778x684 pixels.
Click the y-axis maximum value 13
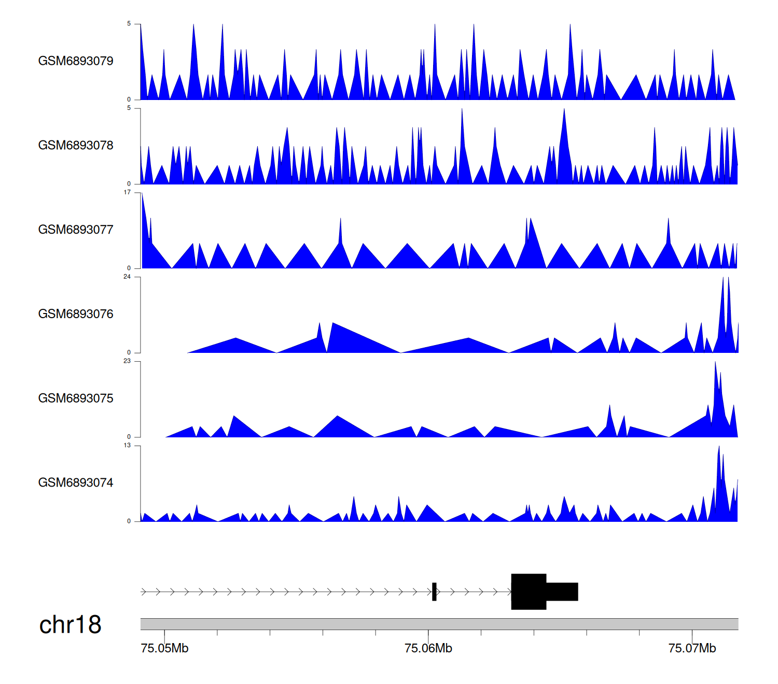[x=127, y=446]
